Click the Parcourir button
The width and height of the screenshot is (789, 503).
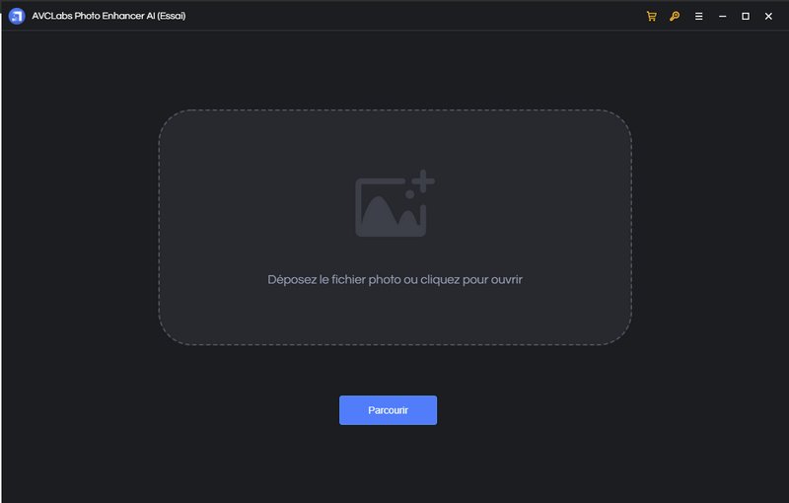click(x=388, y=410)
